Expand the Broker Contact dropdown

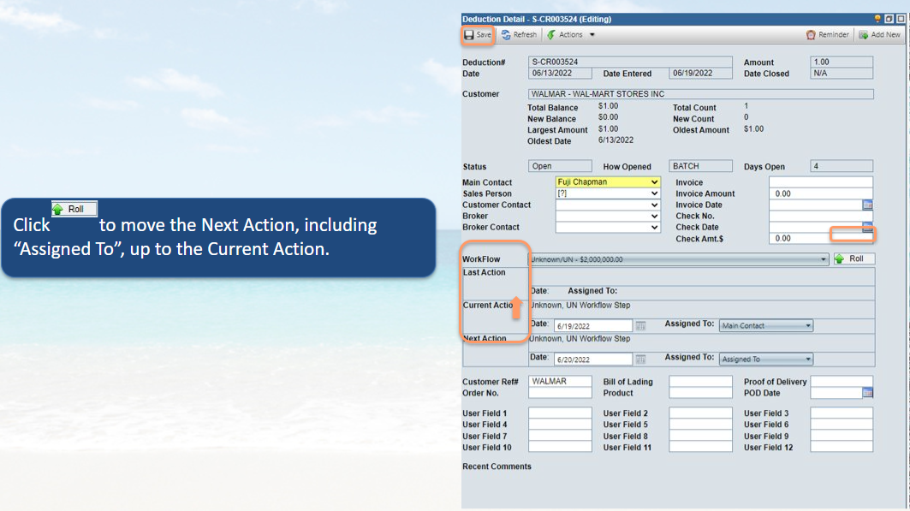click(x=655, y=228)
